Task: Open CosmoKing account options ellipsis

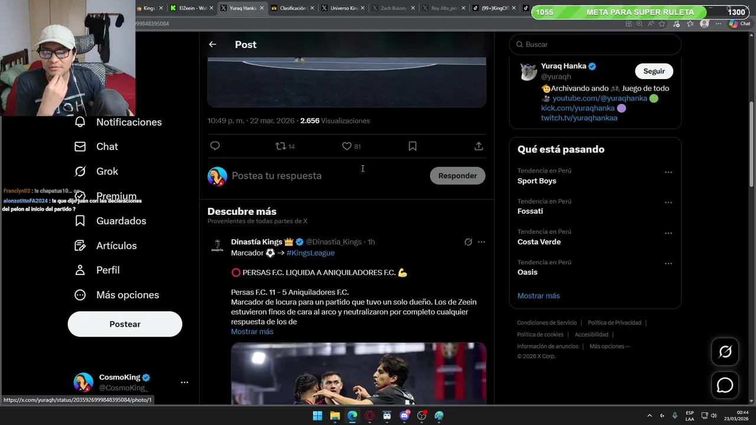Action: pos(184,382)
